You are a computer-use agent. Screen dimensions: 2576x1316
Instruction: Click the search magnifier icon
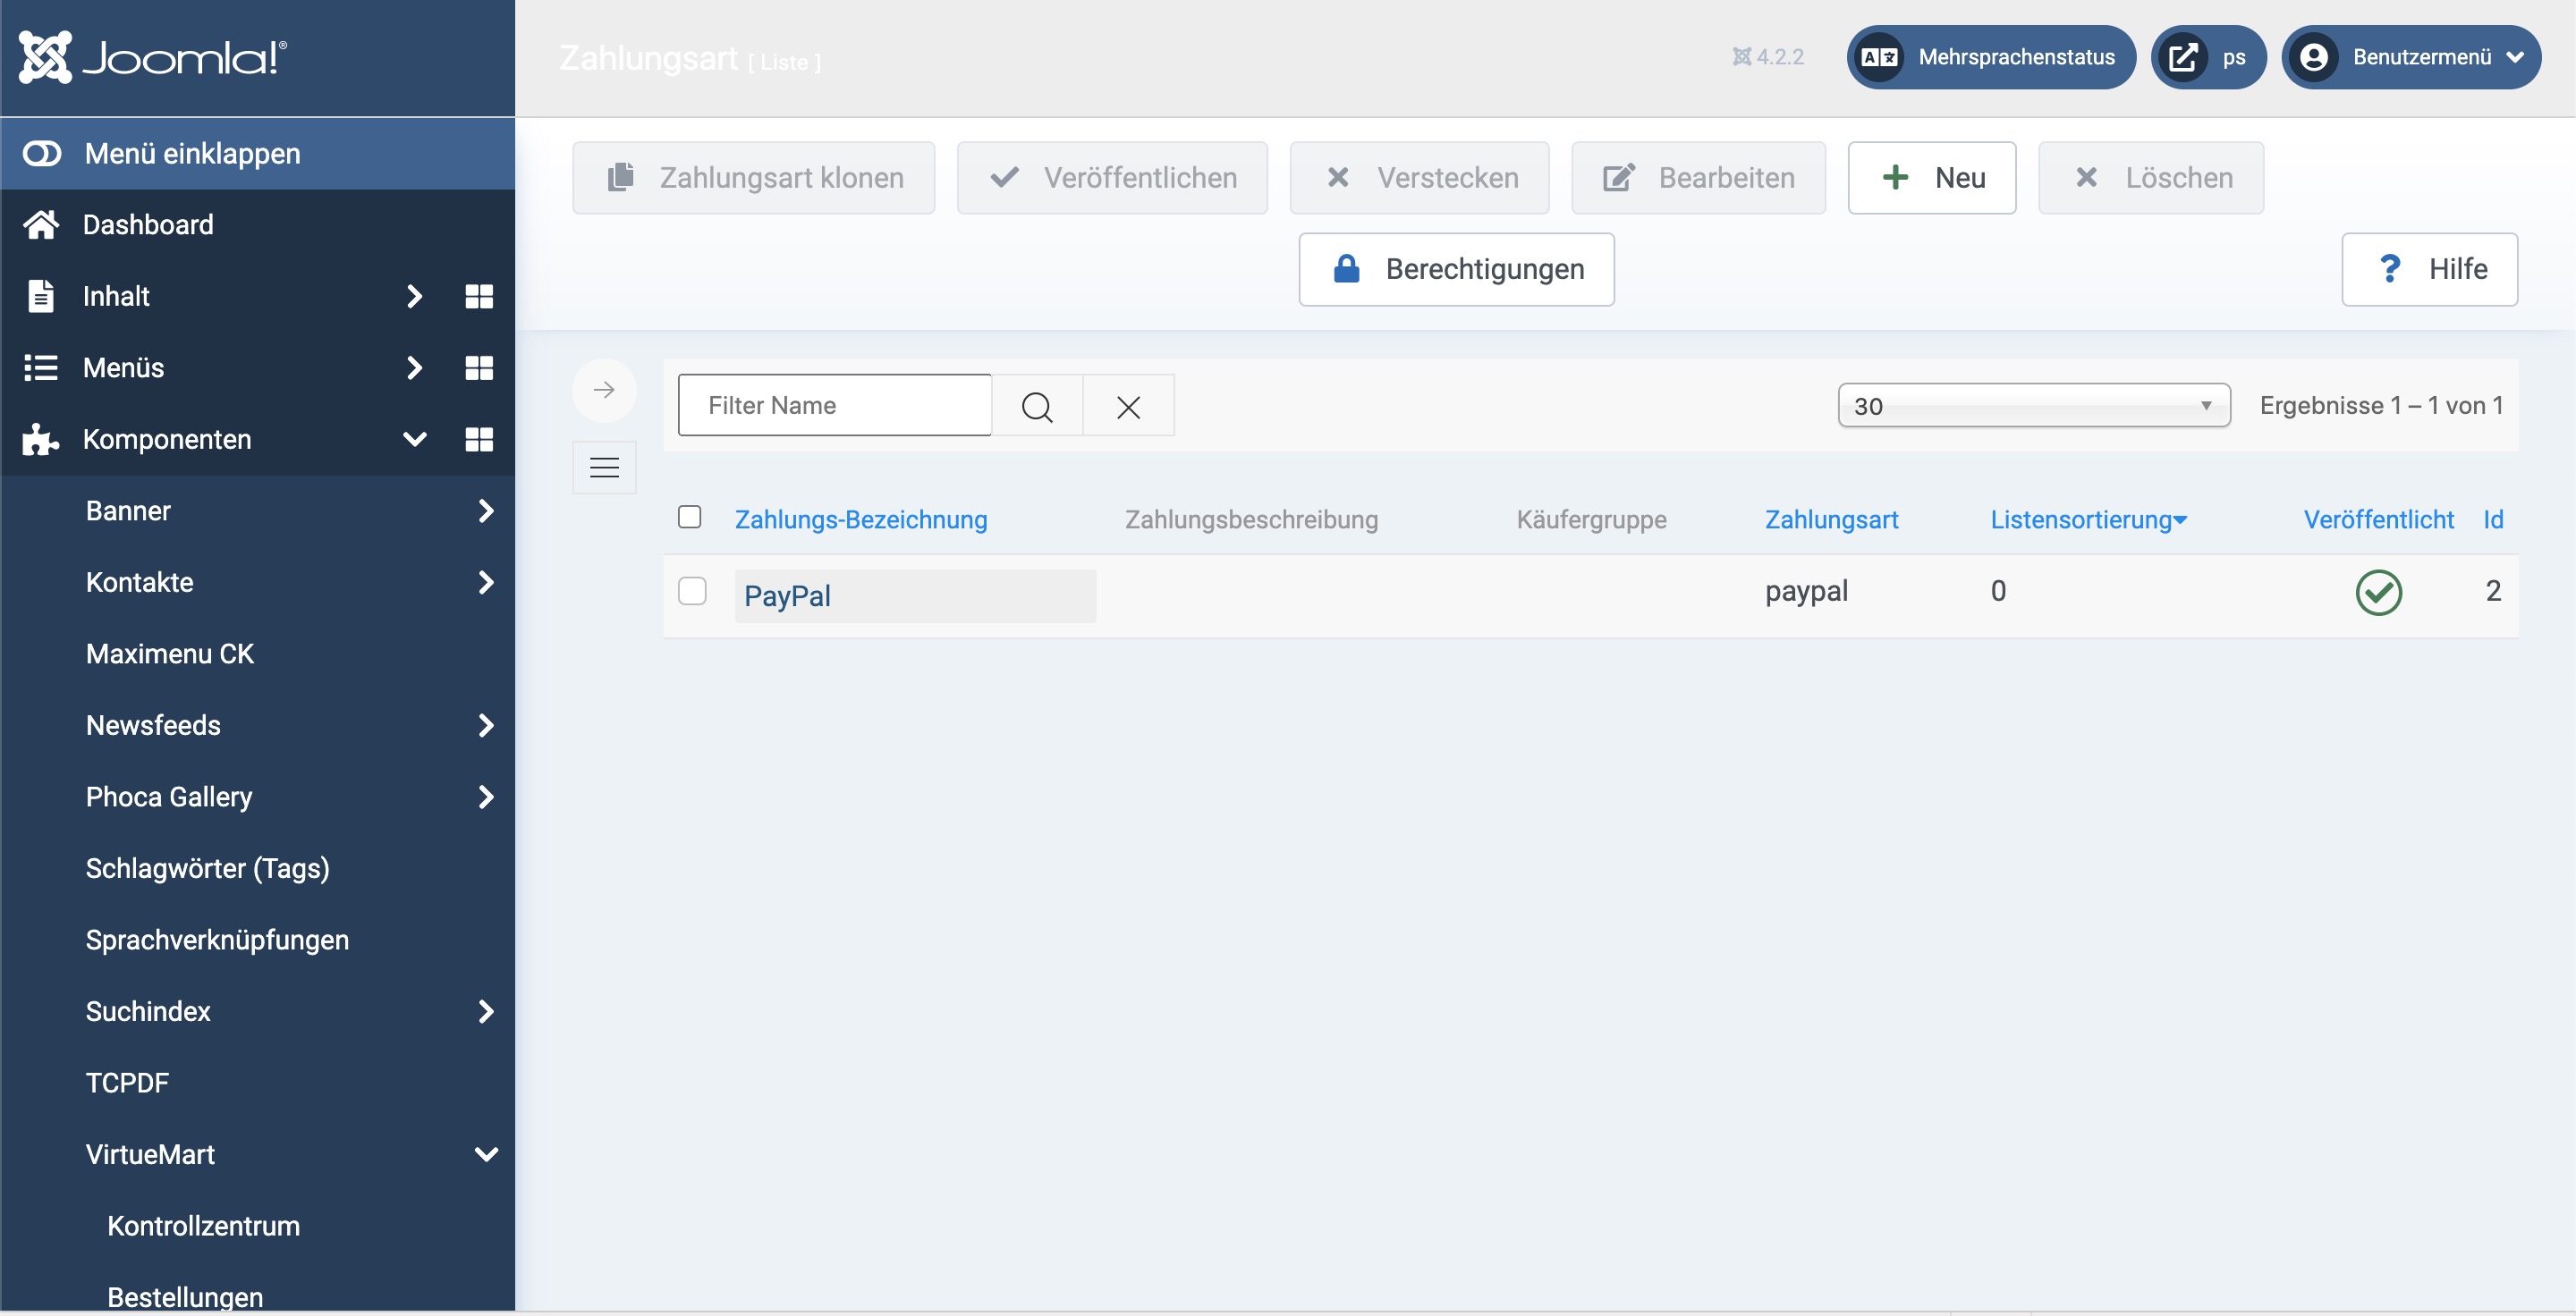pyautogui.click(x=1037, y=406)
